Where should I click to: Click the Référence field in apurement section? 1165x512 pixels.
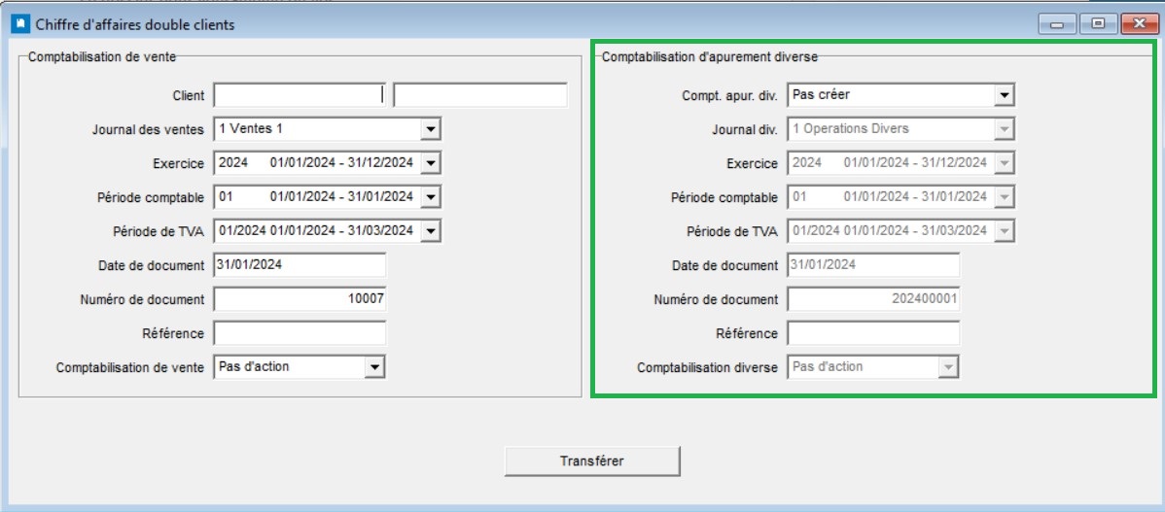click(873, 333)
